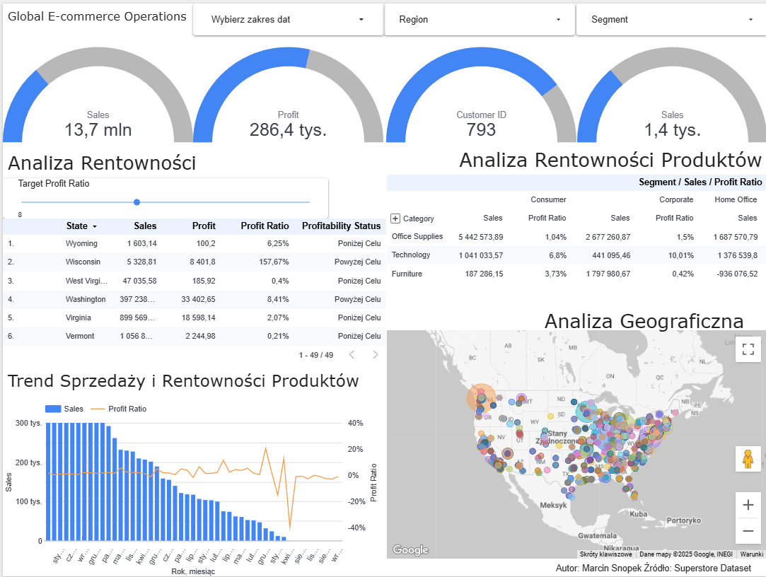The image size is (766, 577).
Task: Toggle fullscreen view on the map
Action: (748, 349)
